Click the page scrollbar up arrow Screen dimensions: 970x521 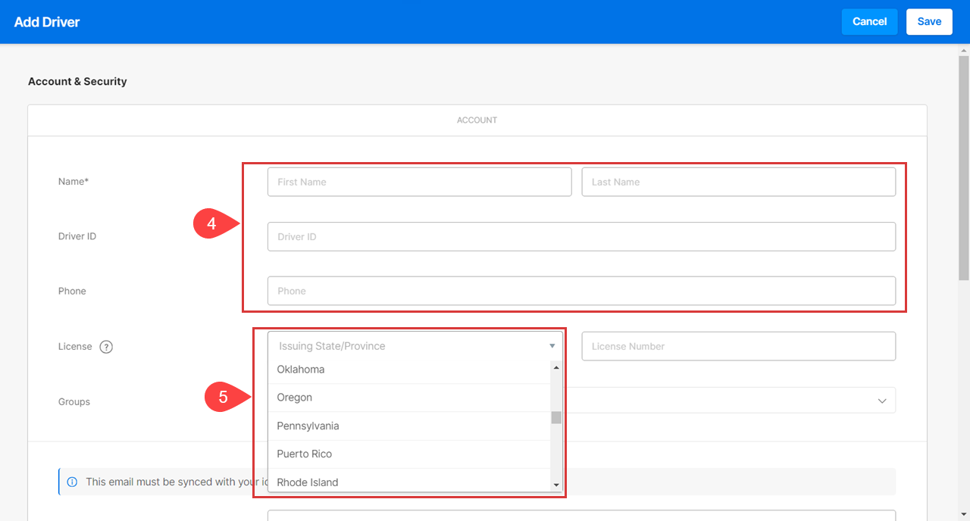964,50
